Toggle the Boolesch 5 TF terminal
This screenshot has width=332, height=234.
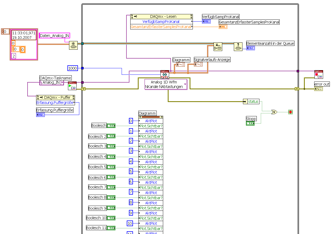pos(111,167)
